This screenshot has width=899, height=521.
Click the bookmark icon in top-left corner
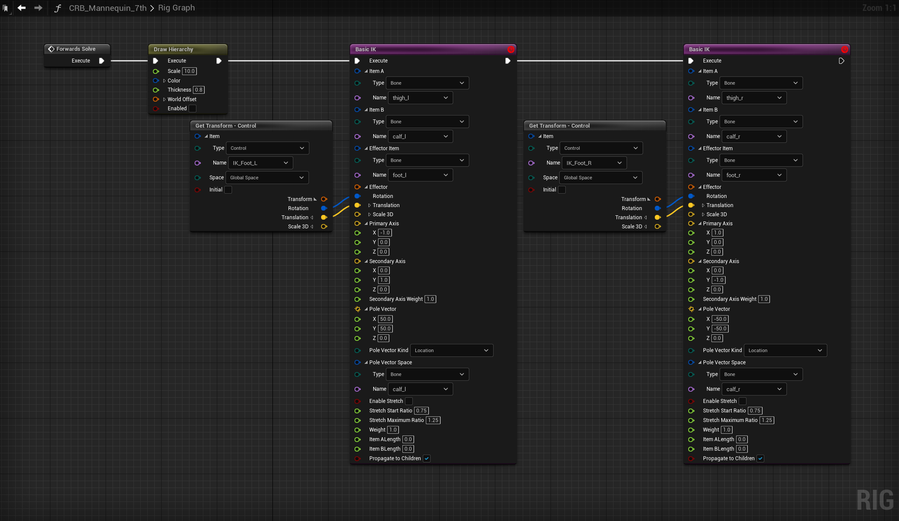[5, 8]
